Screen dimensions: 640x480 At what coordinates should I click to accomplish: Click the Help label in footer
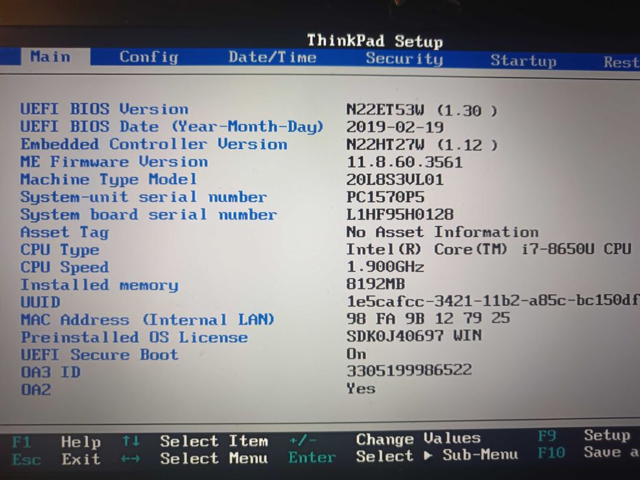[x=81, y=442]
